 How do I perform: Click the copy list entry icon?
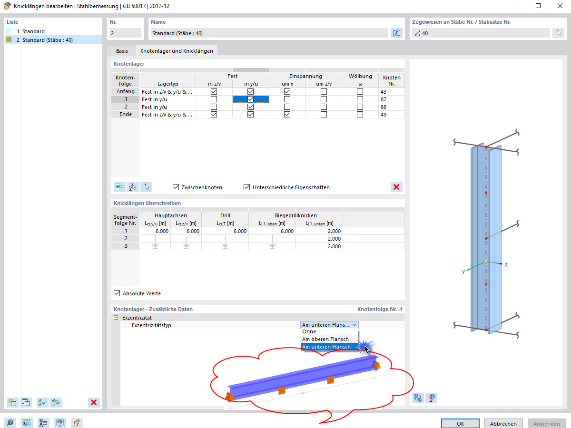pos(26,402)
